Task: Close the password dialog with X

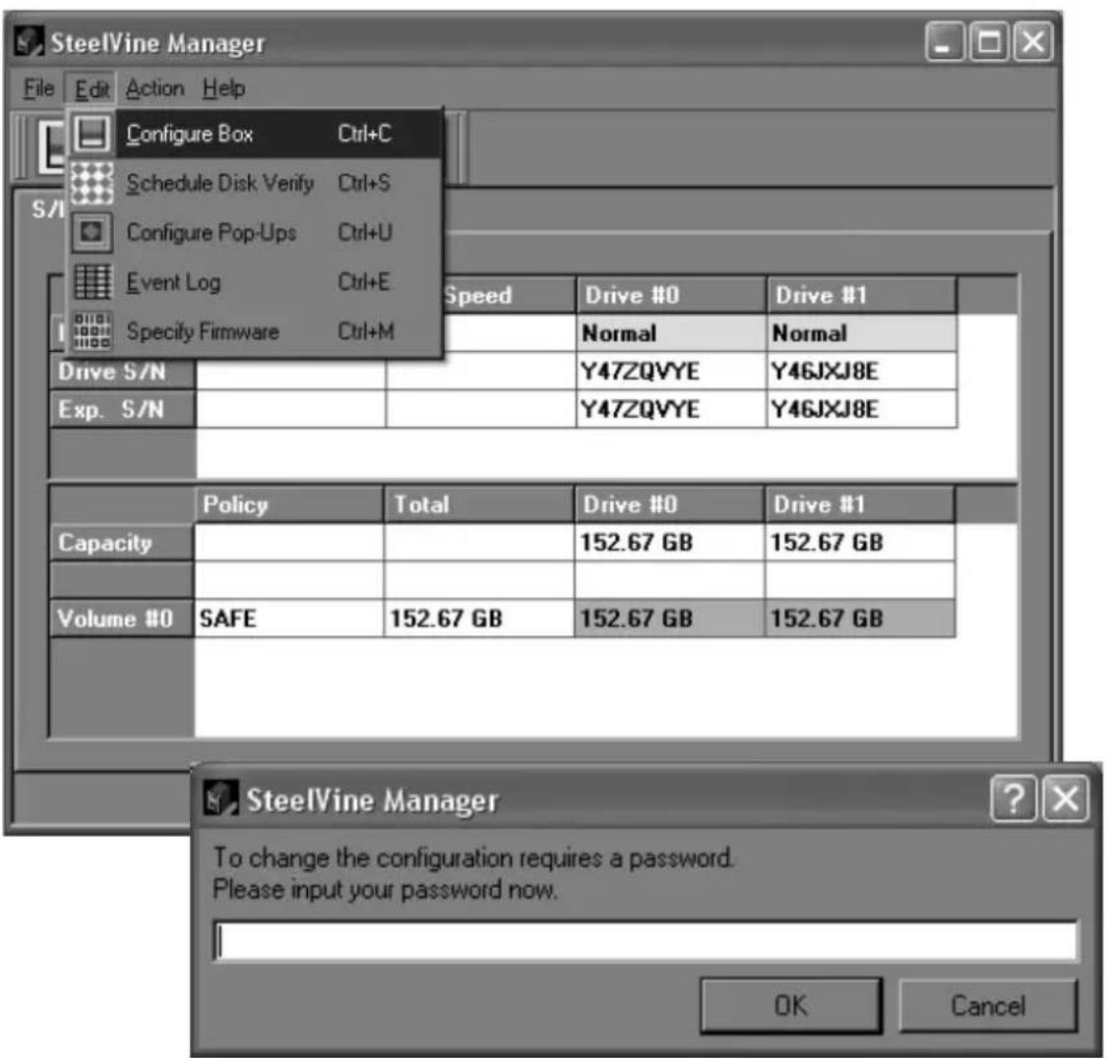Action: (x=1066, y=799)
